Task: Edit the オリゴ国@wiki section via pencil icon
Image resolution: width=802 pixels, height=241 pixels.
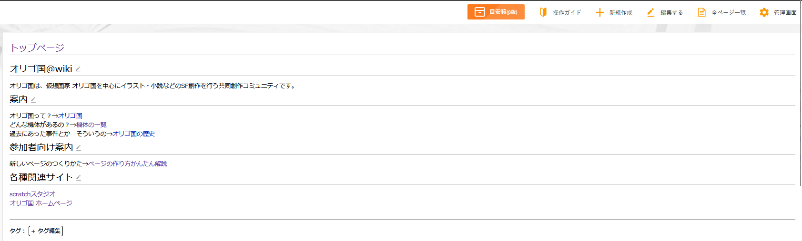Action: (x=78, y=69)
